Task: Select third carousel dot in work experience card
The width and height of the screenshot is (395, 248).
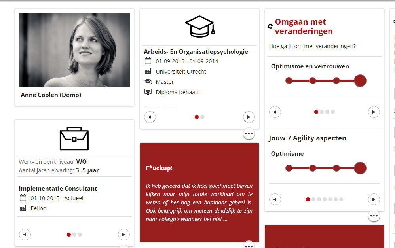Action: point(80,235)
